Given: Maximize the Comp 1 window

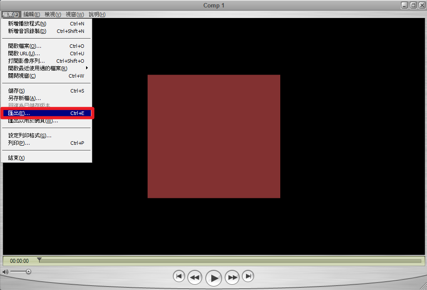Looking at the screenshot, I should [x=413, y=5].
